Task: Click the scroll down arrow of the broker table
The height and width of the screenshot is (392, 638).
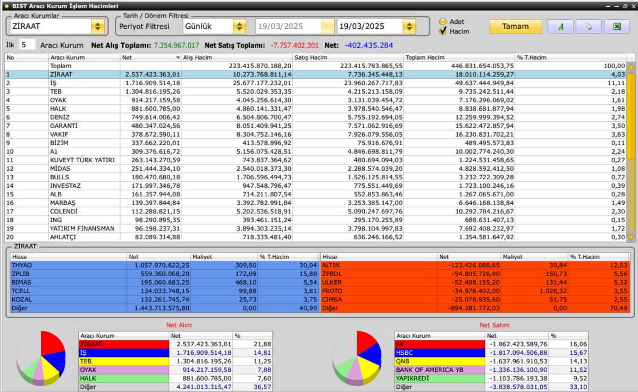Action: pyautogui.click(x=631, y=237)
